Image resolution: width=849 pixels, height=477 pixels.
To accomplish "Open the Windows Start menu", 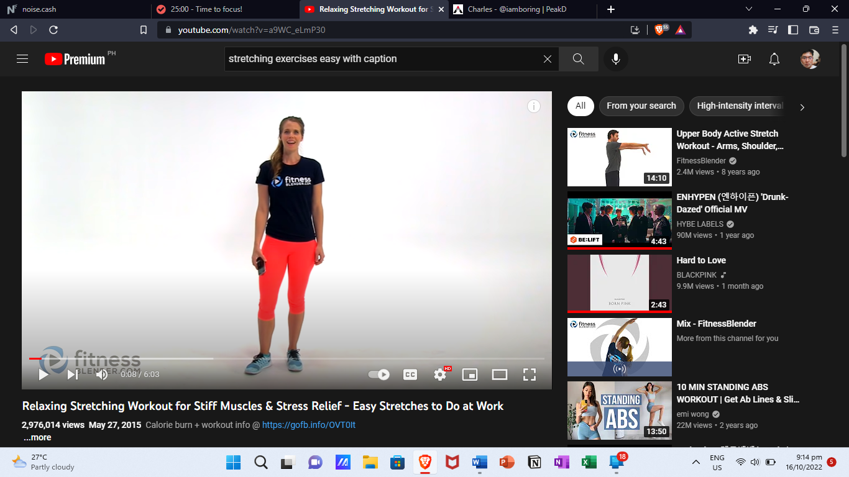I will point(234,462).
